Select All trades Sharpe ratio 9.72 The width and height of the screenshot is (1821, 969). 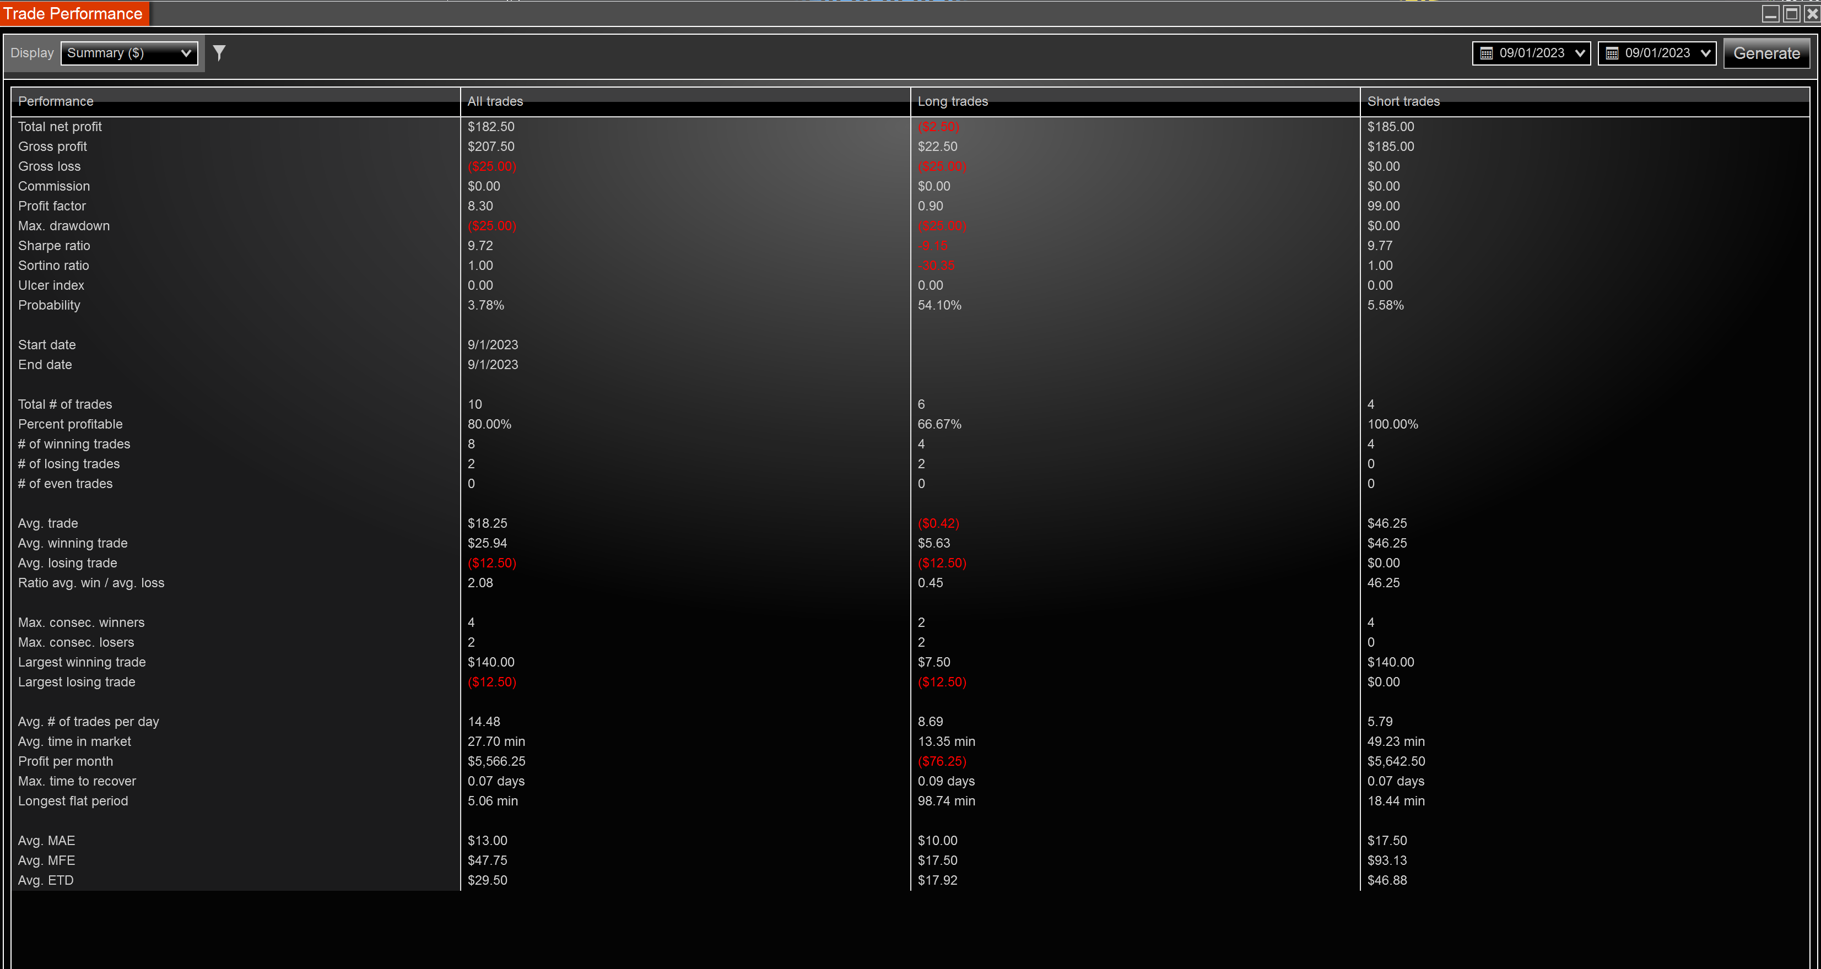click(x=480, y=245)
